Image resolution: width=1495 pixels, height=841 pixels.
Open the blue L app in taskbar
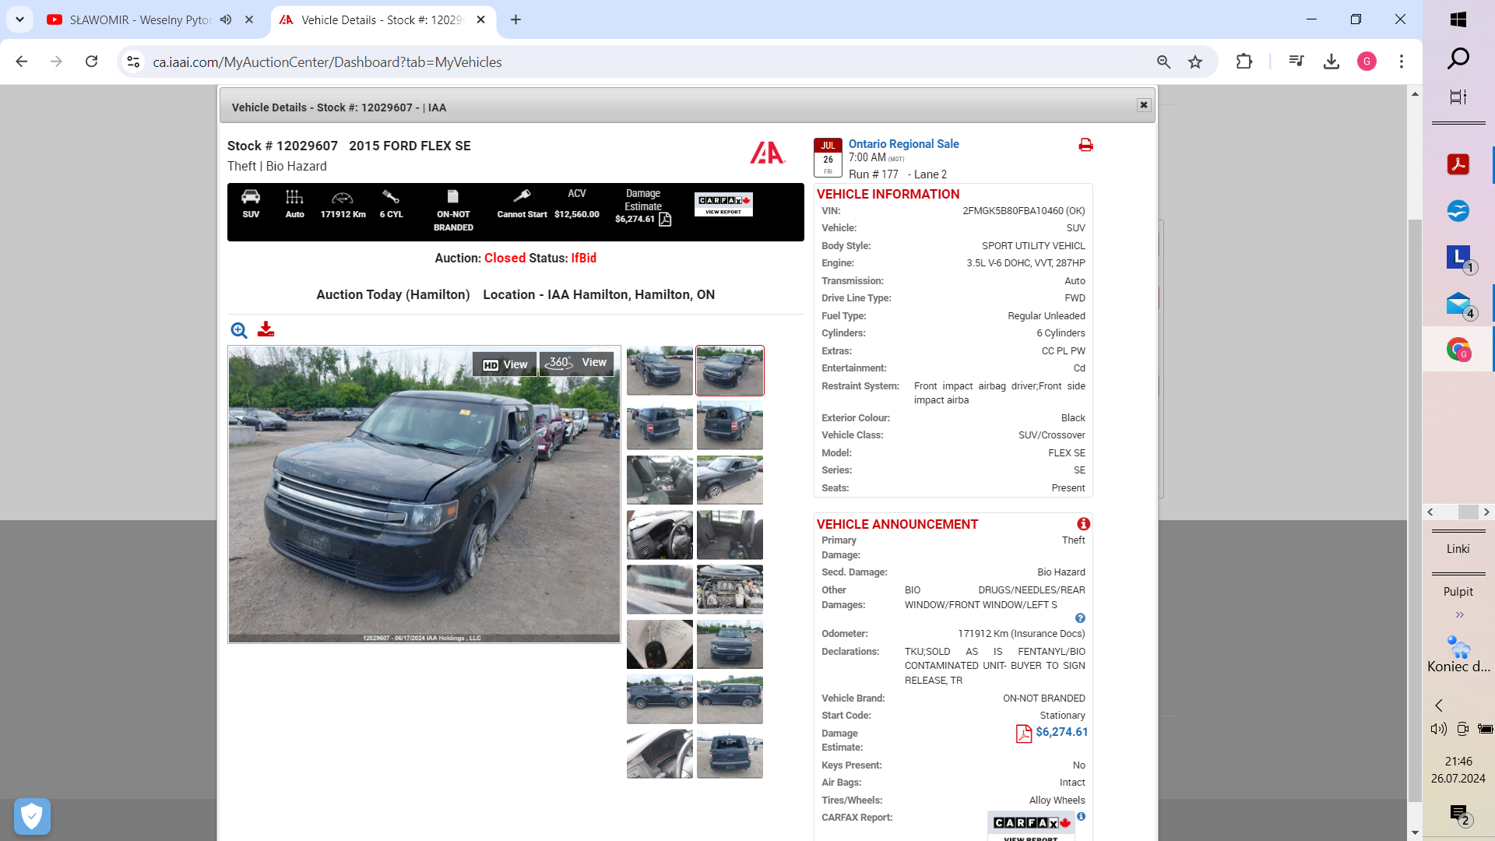1458,258
